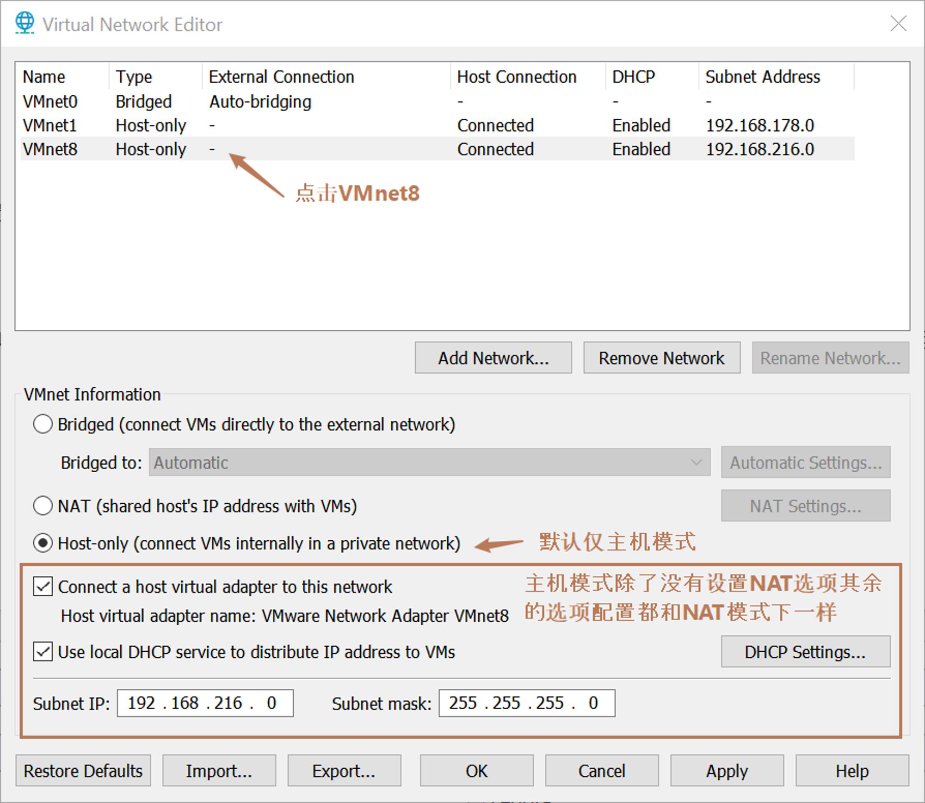Click VMnet1 Host-only type cell
This screenshot has height=803, width=925.
[x=151, y=125]
